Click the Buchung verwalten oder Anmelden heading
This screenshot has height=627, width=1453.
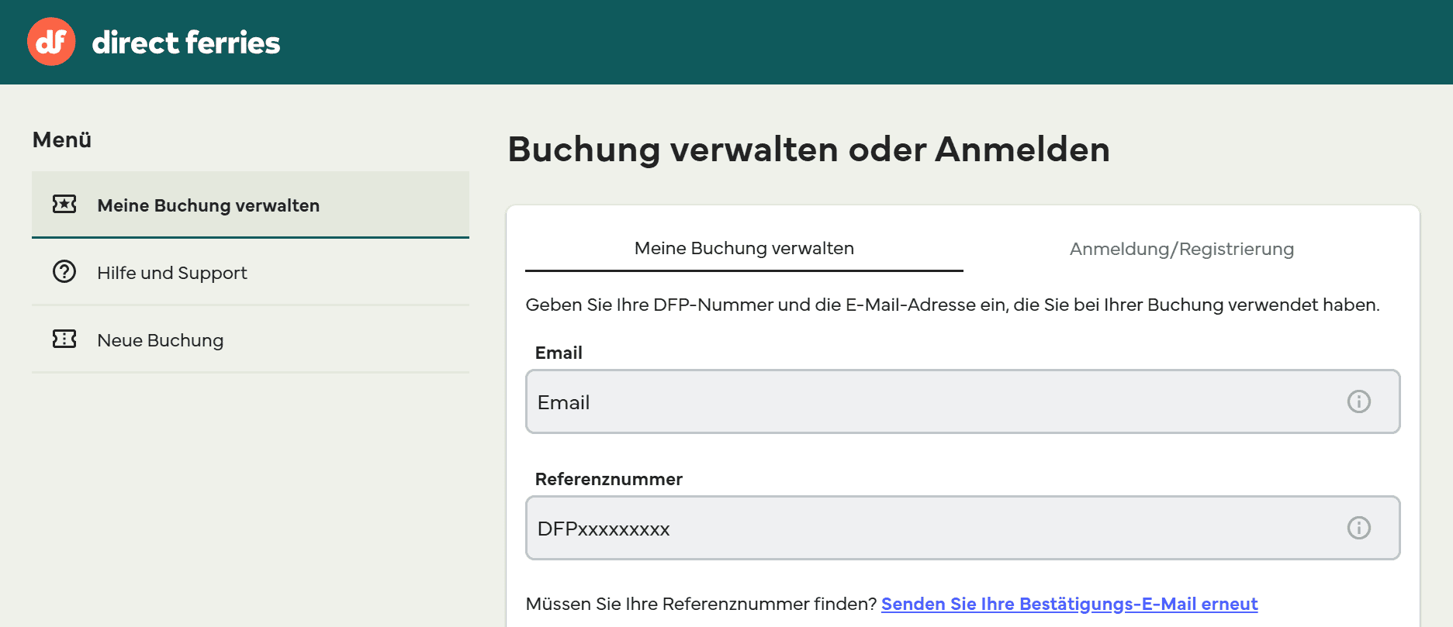coord(808,150)
